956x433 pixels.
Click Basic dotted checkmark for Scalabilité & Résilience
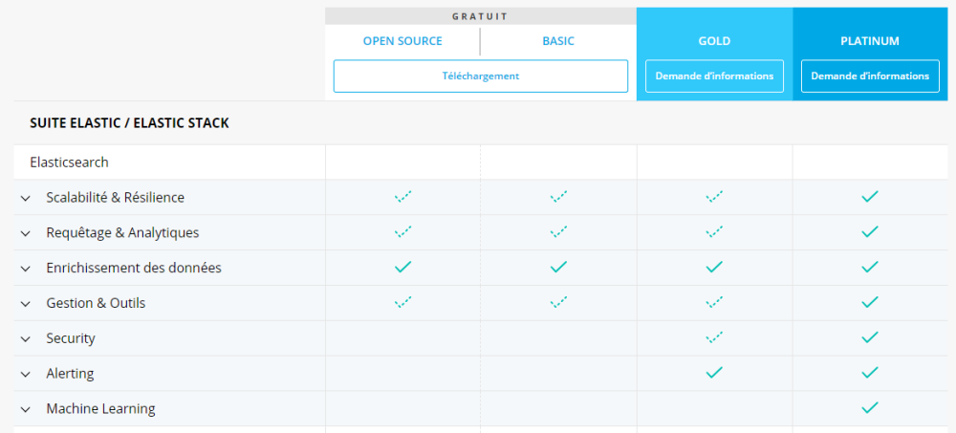[x=558, y=197]
